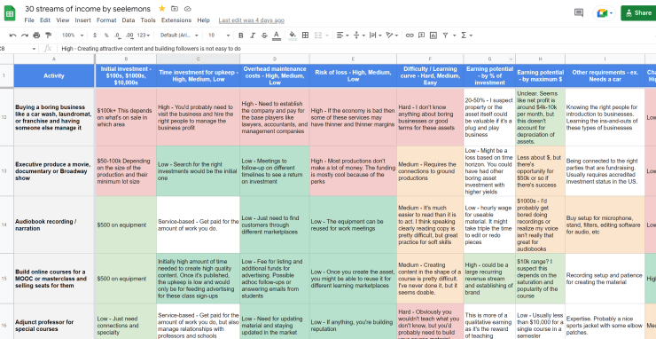This screenshot has width=656, height=339.
Task: Expand the text rotation options
Action: click(392, 35)
